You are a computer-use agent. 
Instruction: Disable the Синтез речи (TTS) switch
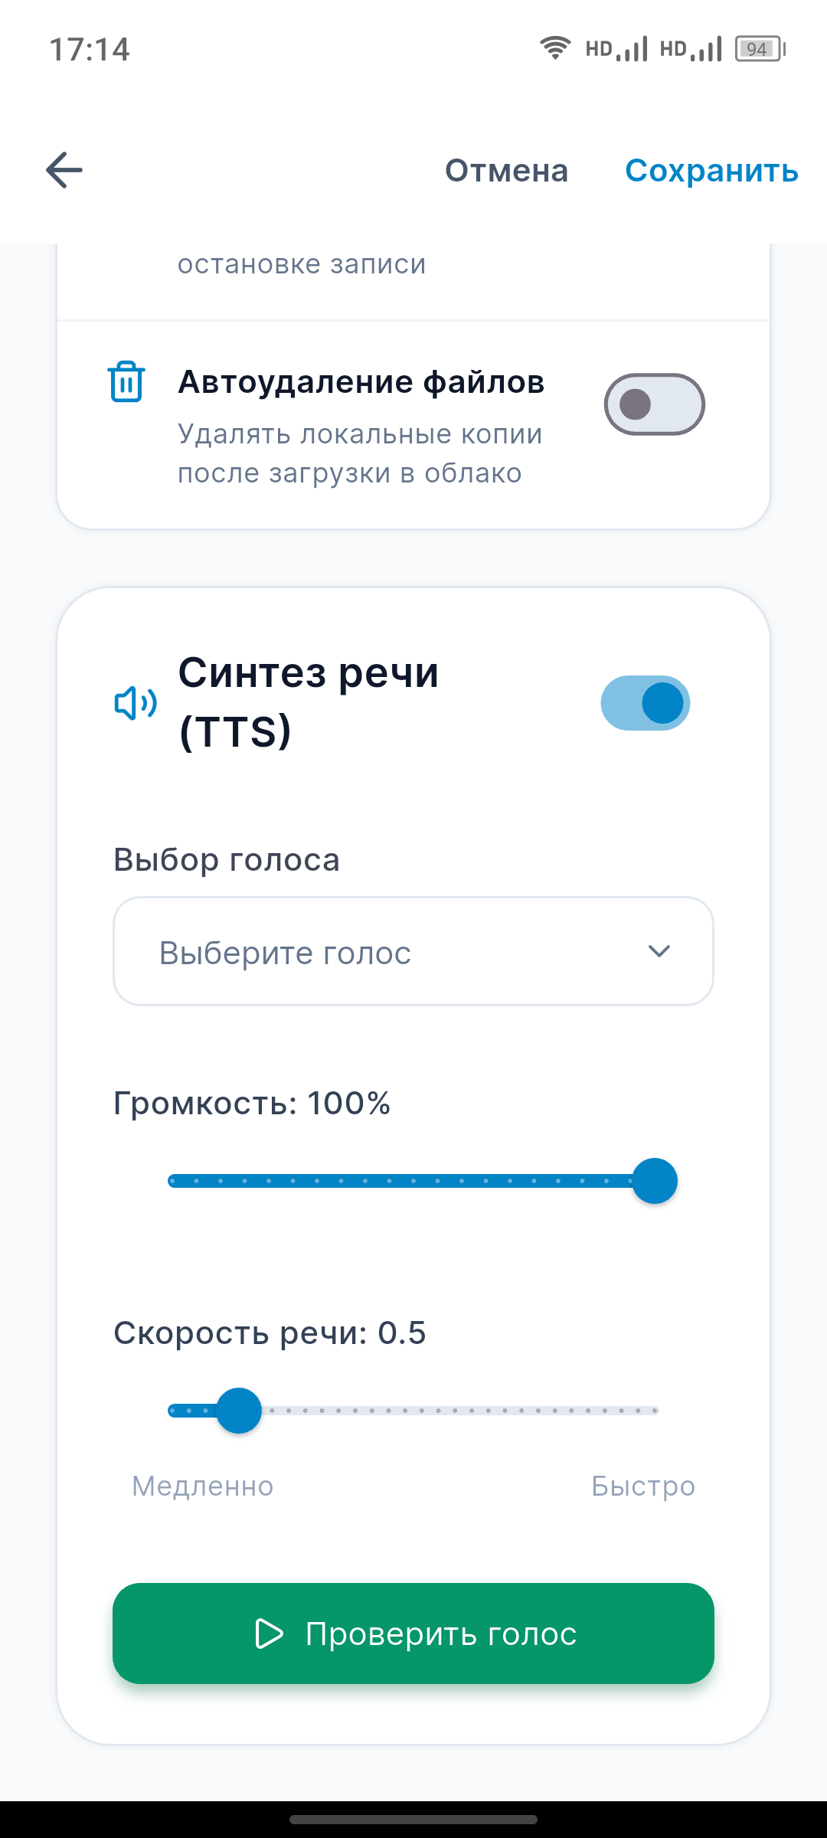(x=646, y=702)
